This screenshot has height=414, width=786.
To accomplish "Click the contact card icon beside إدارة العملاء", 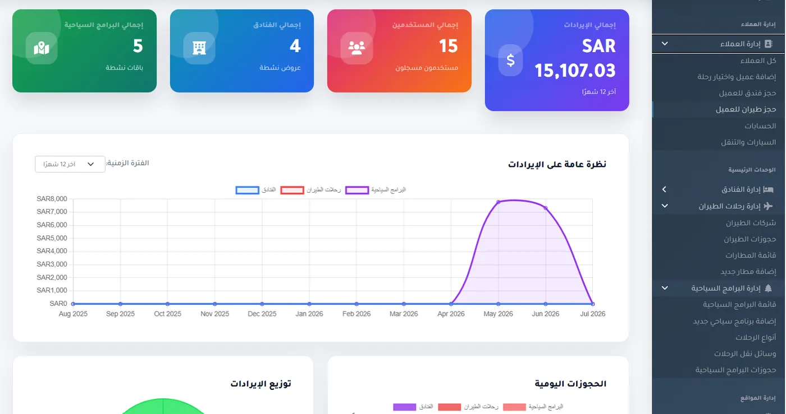I will tap(769, 44).
